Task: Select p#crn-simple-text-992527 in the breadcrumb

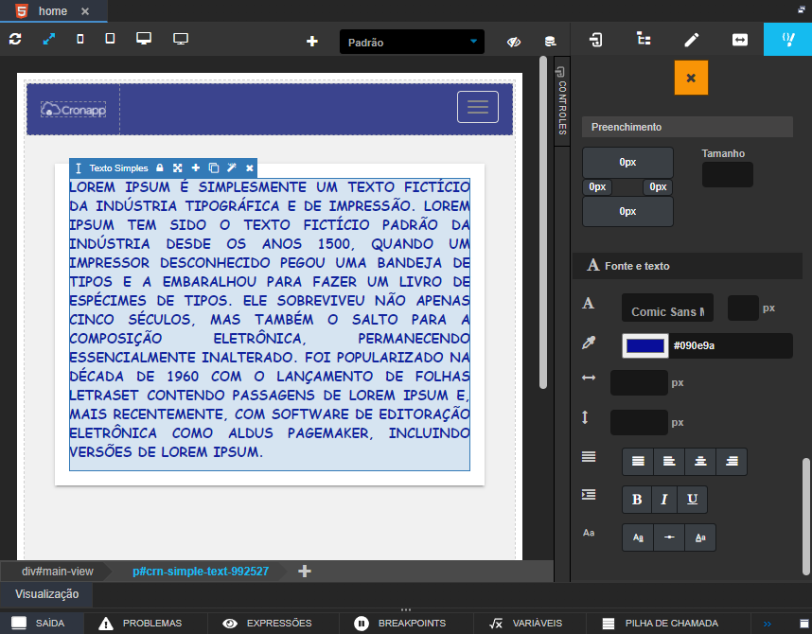Action: coord(201,572)
